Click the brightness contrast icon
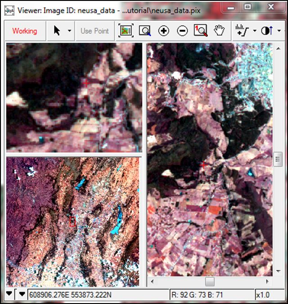Image resolution: width=288 pixels, height=304 pixels. [x=267, y=31]
